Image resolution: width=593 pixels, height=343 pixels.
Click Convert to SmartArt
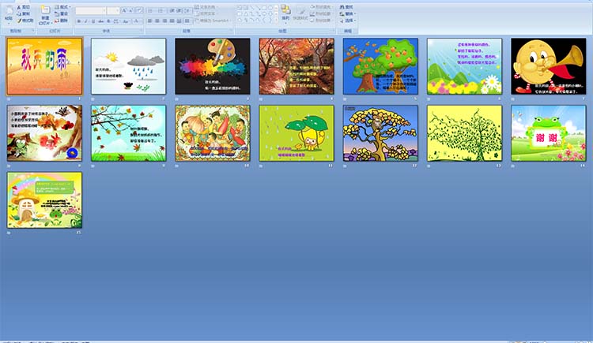[212, 21]
